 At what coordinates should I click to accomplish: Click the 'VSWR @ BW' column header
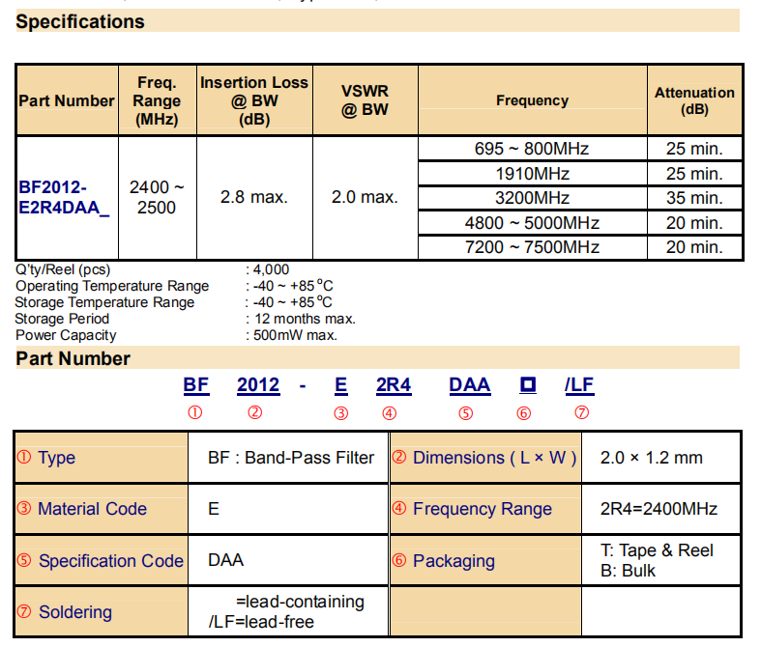tap(365, 100)
